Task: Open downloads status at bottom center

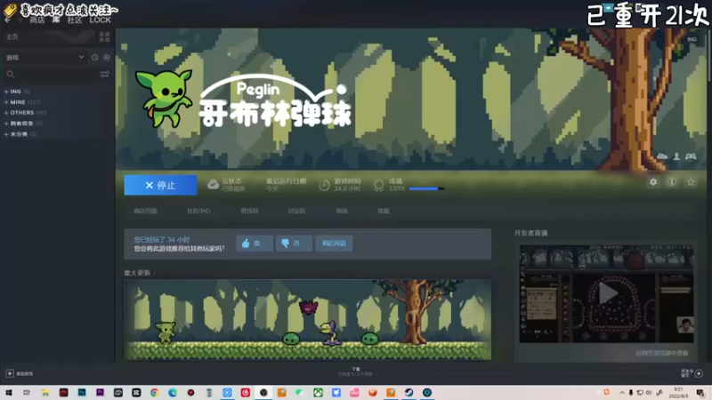Action: pyautogui.click(x=355, y=372)
